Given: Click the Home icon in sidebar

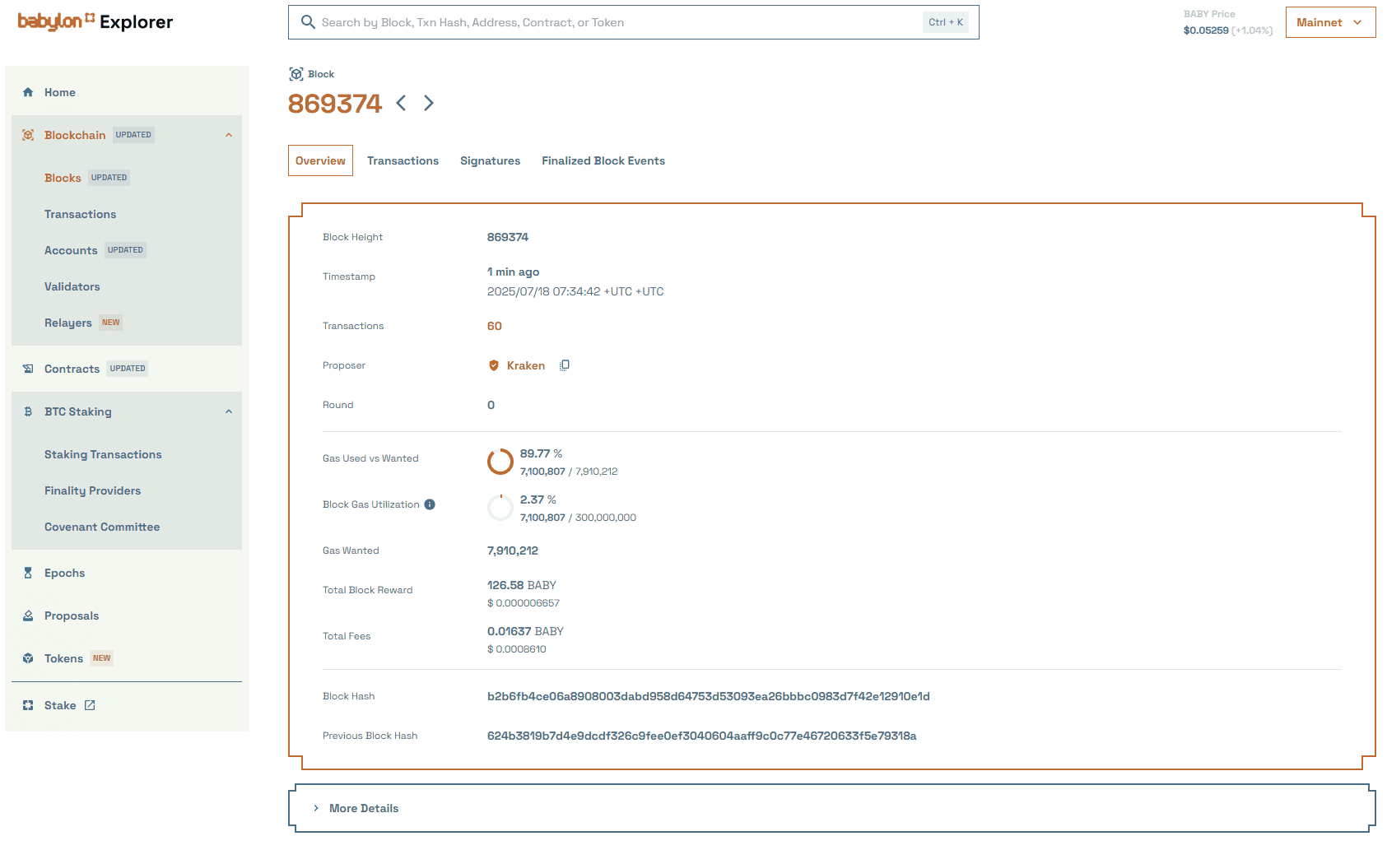Looking at the screenshot, I should 28,92.
